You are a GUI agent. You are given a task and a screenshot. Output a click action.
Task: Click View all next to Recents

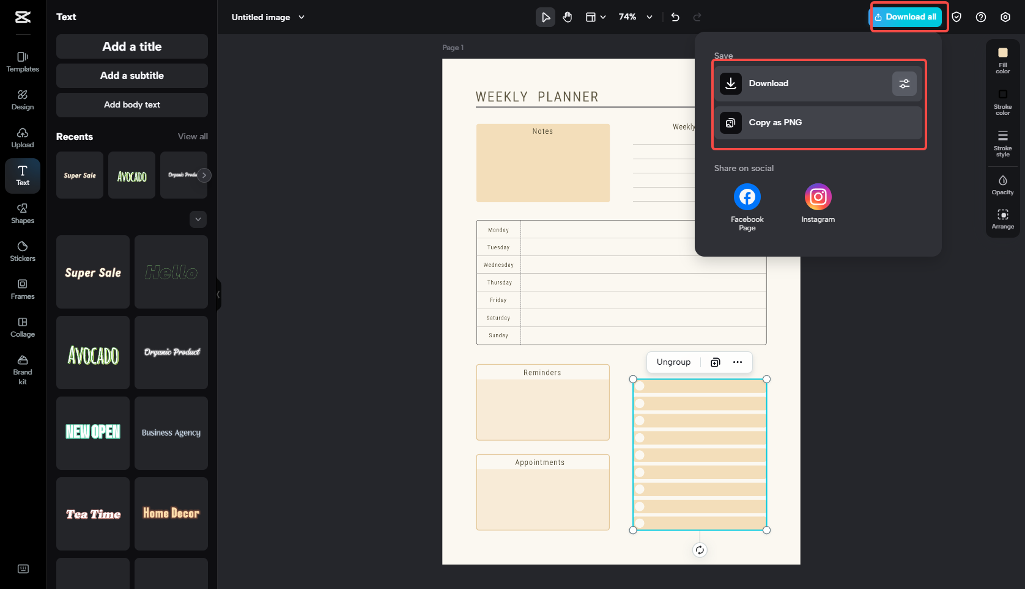click(x=192, y=136)
